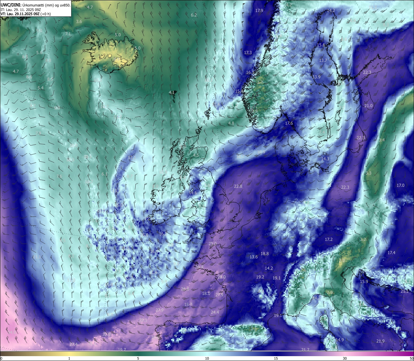Click the 15.6 value over Sweden

point(321,45)
